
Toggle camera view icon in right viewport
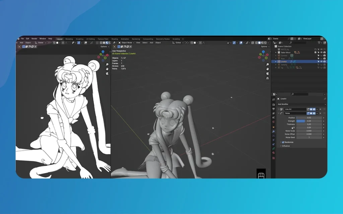[267, 74]
